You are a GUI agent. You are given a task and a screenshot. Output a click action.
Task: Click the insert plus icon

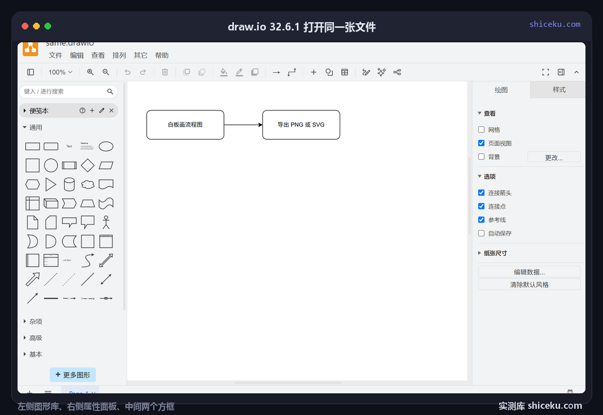coord(313,72)
